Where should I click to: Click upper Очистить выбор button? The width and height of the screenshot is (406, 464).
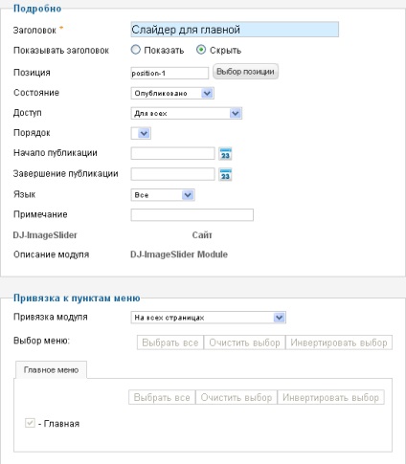(244, 342)
